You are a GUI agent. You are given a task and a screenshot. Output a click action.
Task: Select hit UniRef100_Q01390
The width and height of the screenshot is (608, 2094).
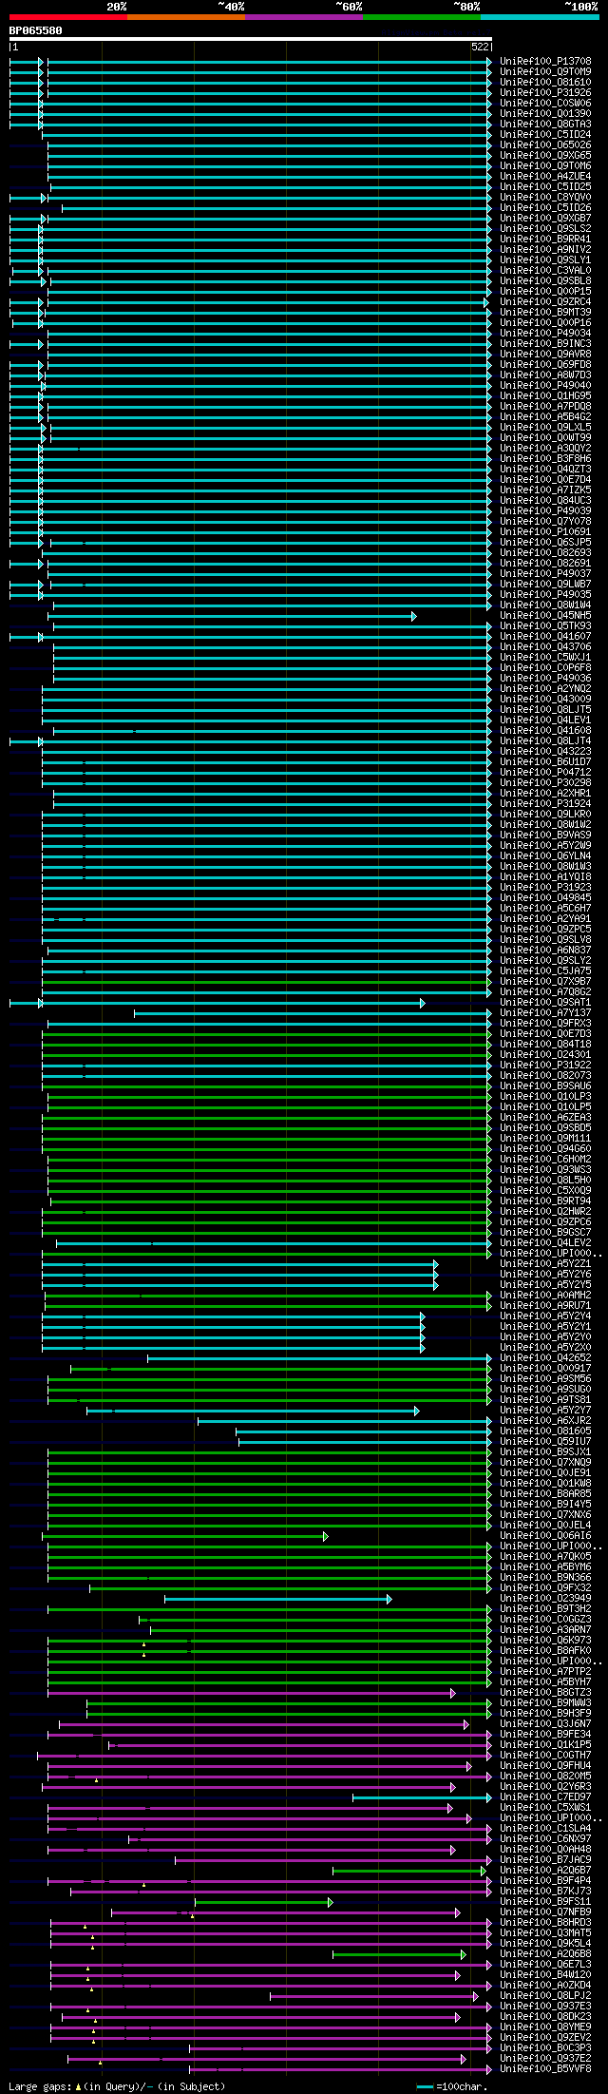[x=545, y=114]
